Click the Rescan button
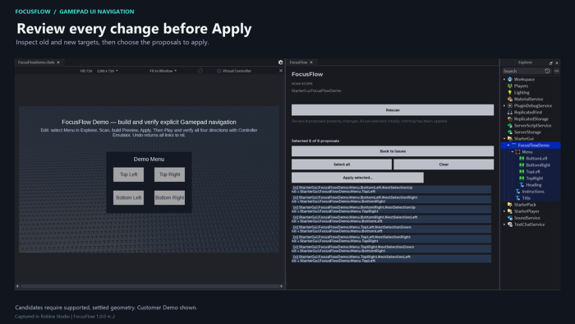The width and height of the screenshot is (575, 324). (x=393, y=110)
